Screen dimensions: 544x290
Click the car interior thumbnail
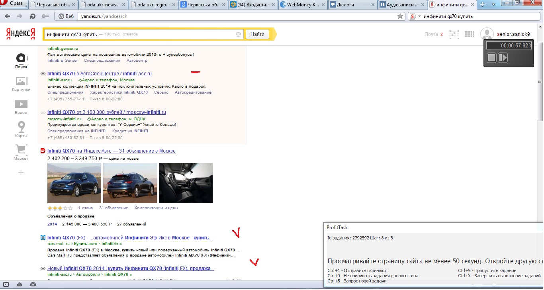tap(186, 183)
